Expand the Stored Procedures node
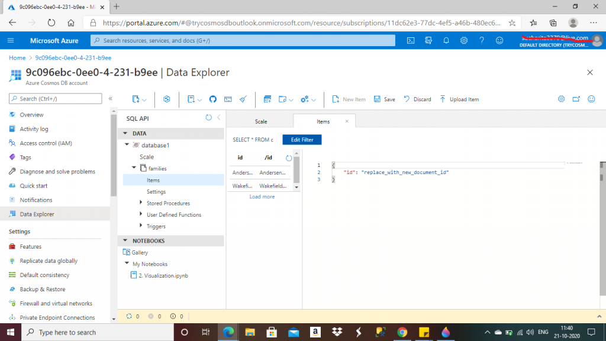 140,203
